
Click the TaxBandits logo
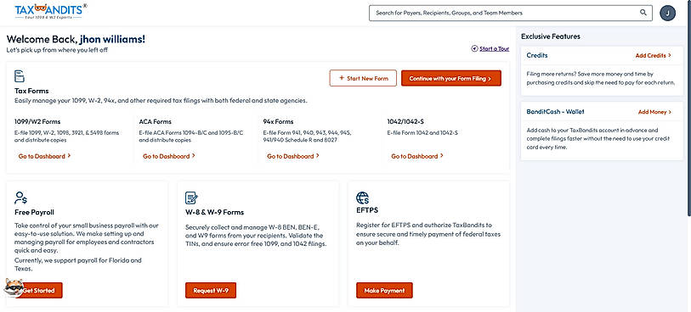pyautogui.click(x=51, y=11)
